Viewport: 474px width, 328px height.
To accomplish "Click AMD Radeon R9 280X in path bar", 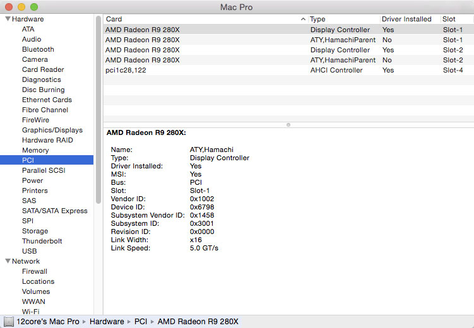I will point(198,322).
